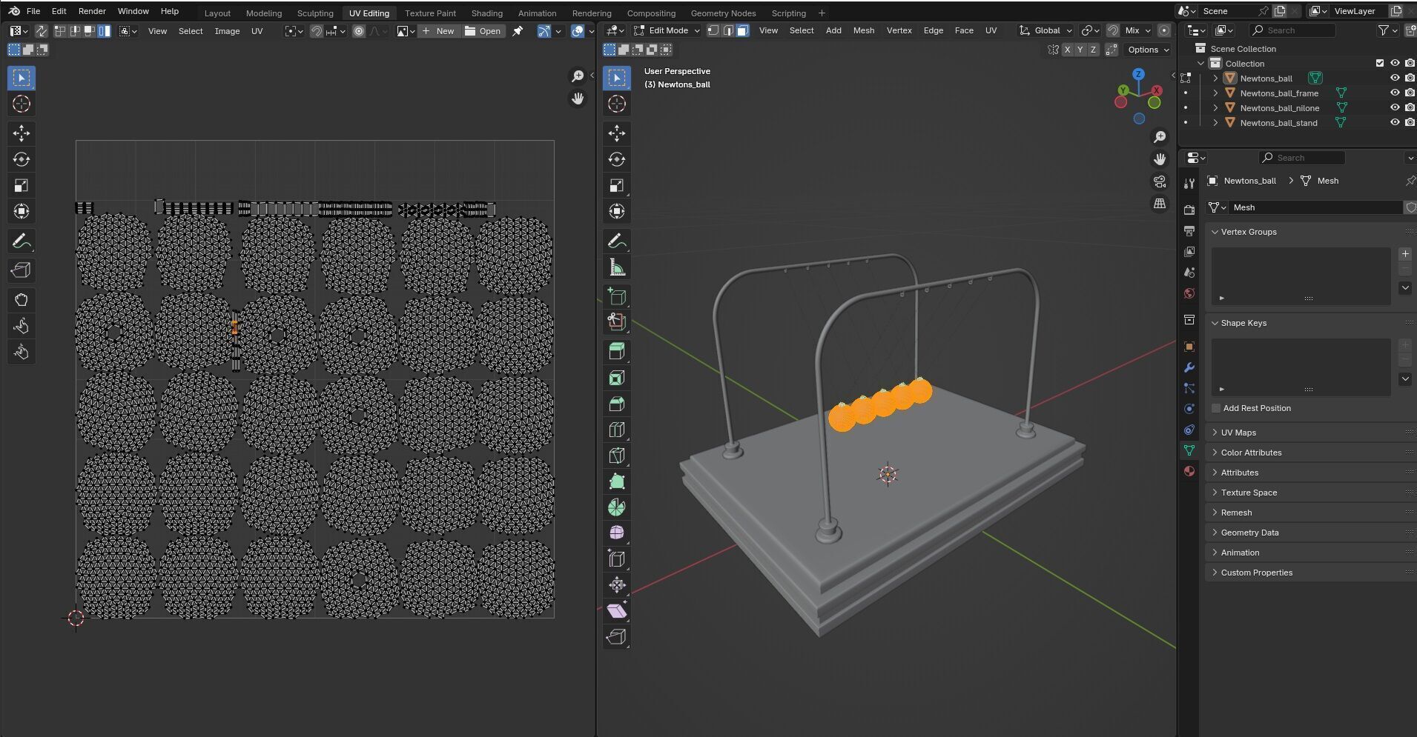Hide Newtons_ball_stand in the viewport
This screenshot has width=1417, height=737.
pyautogui.click(x=1394, y=122)
